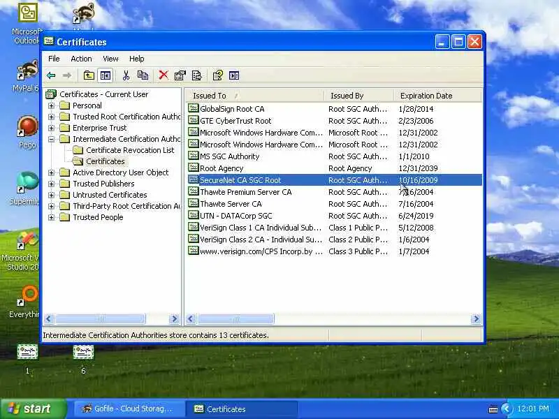Click the GlobalSign Root CA certificate icon
The height and width of the screenshot is (419, 559).
point(194,108)
